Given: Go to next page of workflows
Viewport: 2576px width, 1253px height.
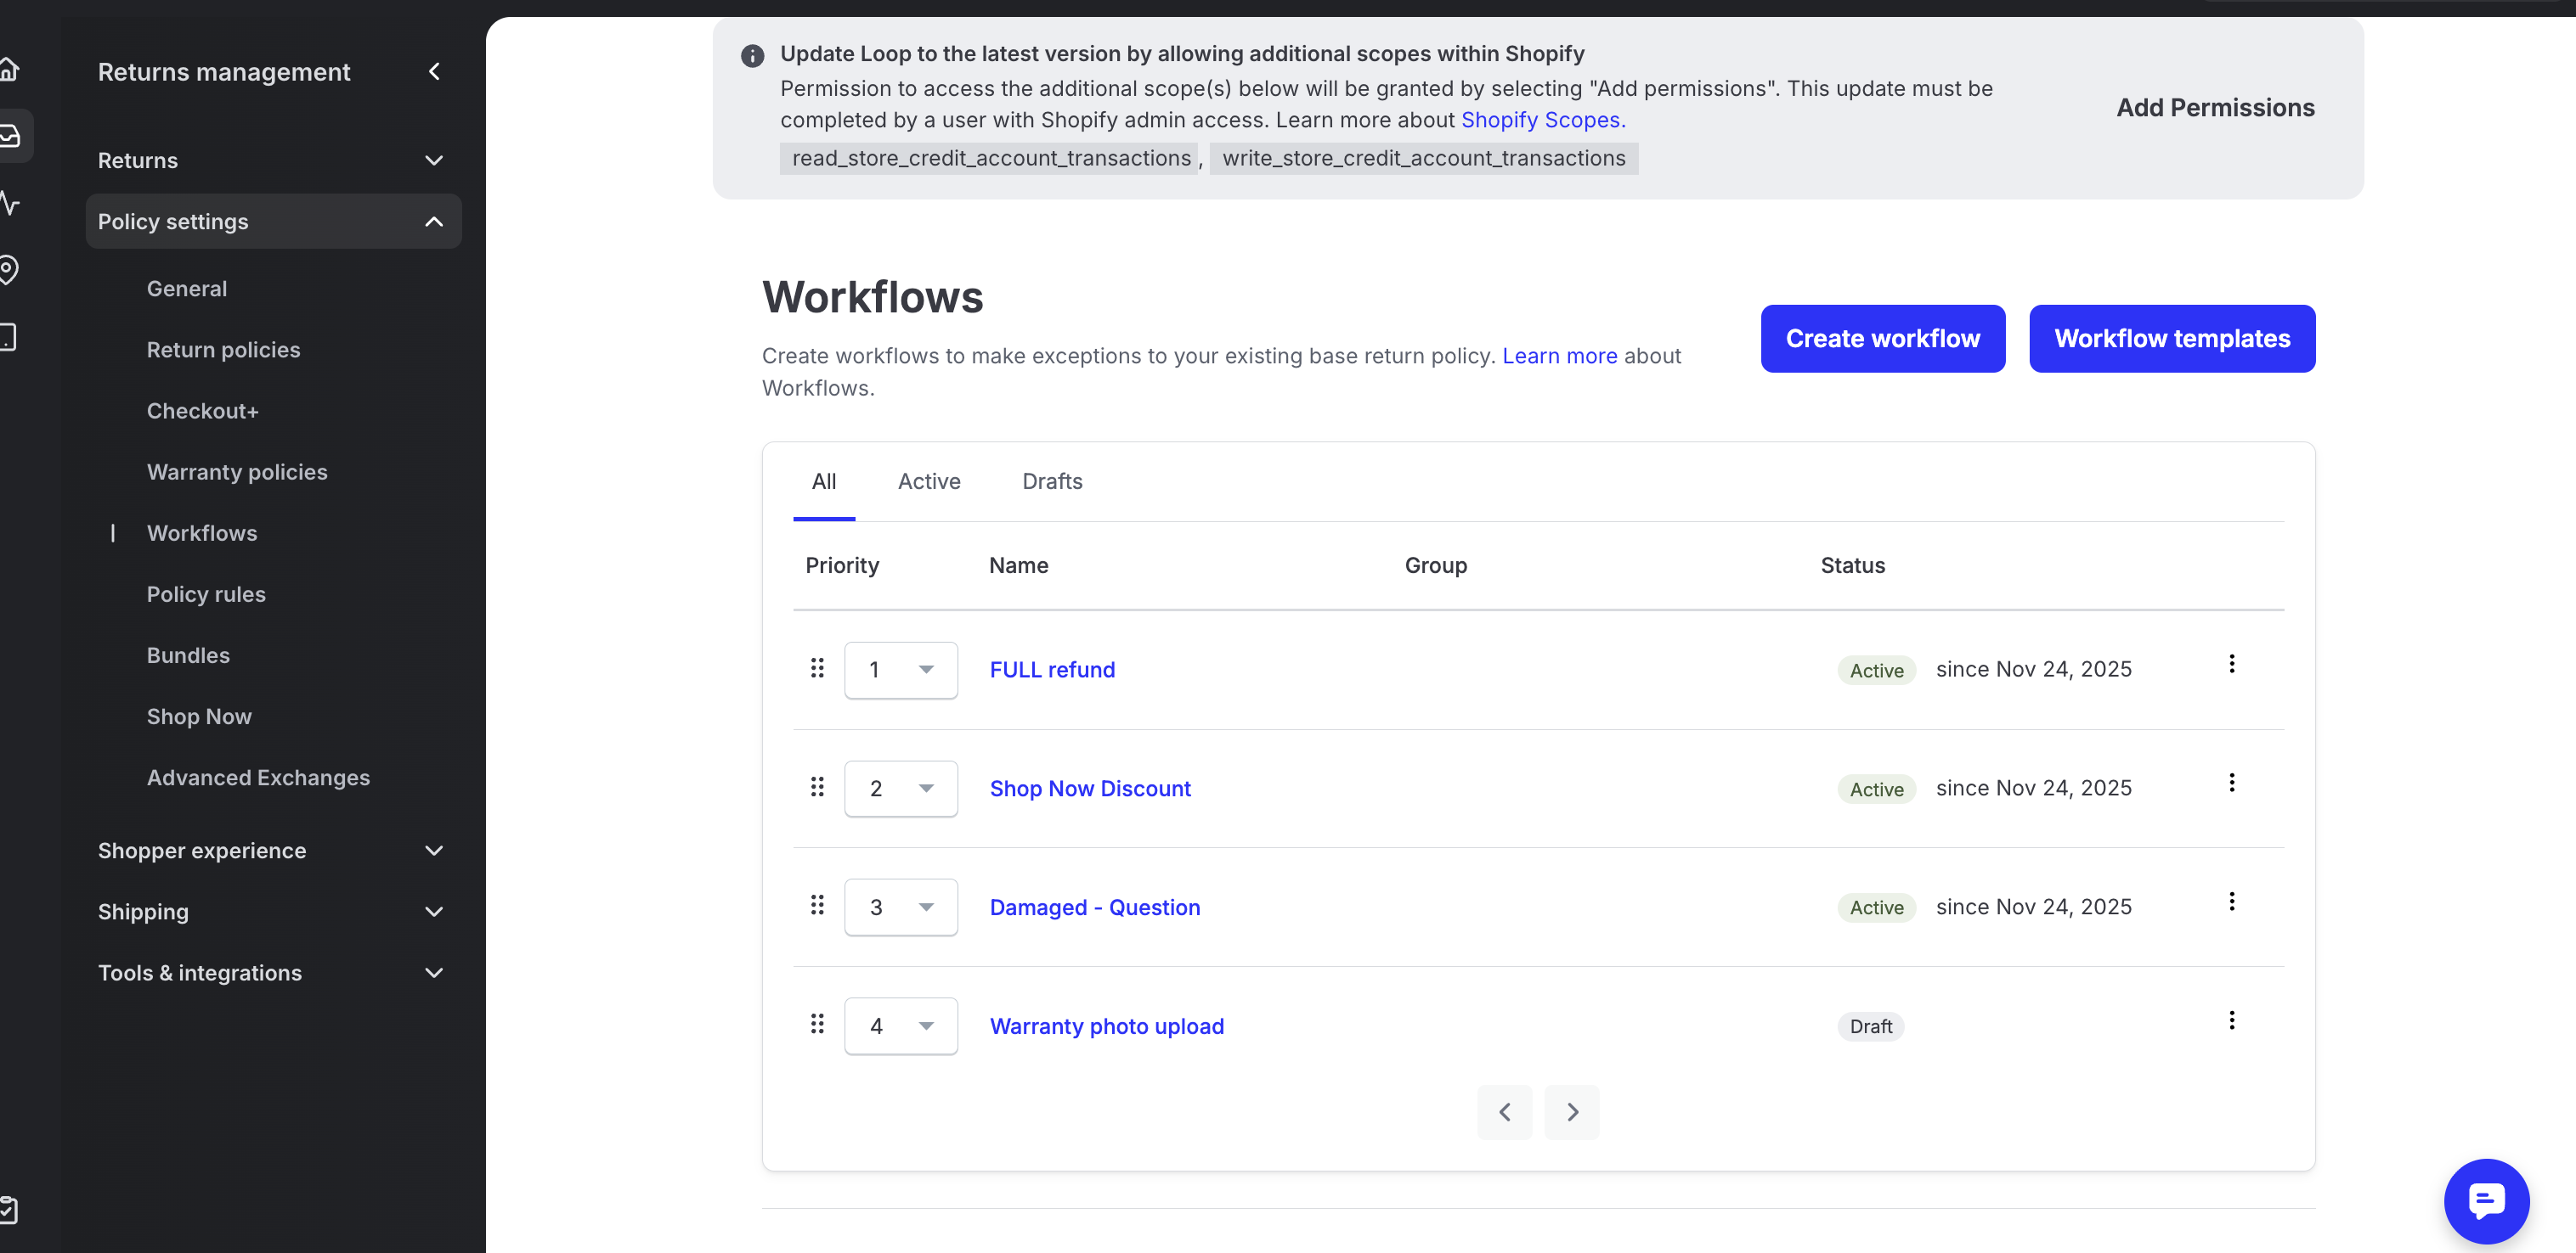Looking at the screenshot, I should click(x=1572, y=1112).
